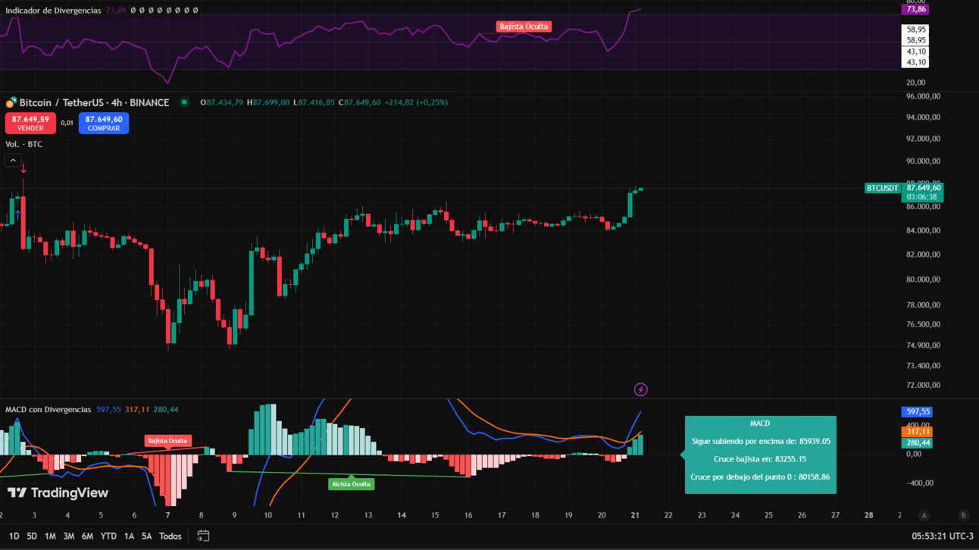The height and width of the screenshot is (550, 979).
Task: Click the 72.000,00 price scale label
Action: tap(923, 385)
